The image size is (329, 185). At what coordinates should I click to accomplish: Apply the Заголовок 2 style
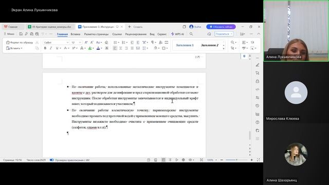[210, 45]
